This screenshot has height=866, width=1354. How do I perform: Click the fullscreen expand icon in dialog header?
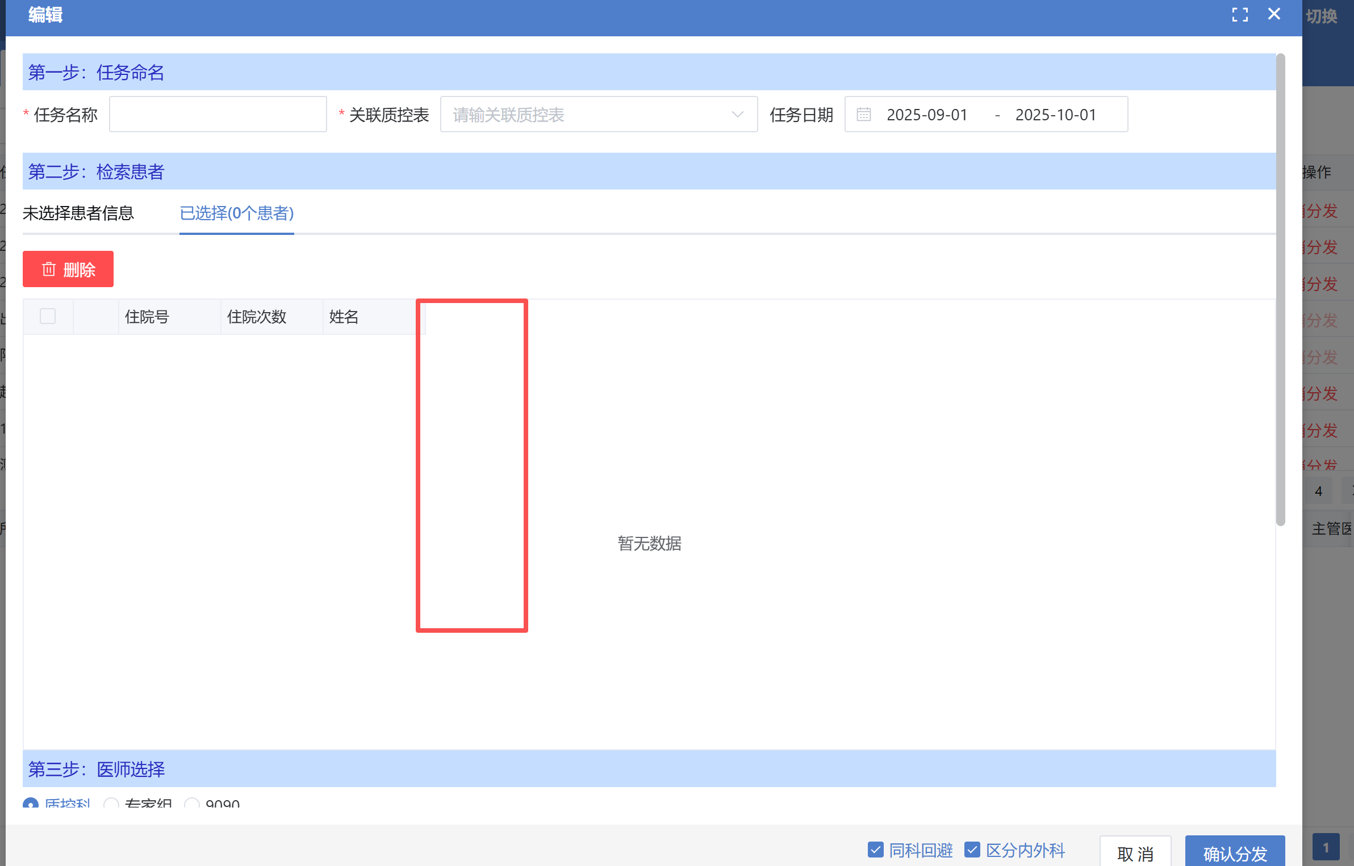(1240, 15)
